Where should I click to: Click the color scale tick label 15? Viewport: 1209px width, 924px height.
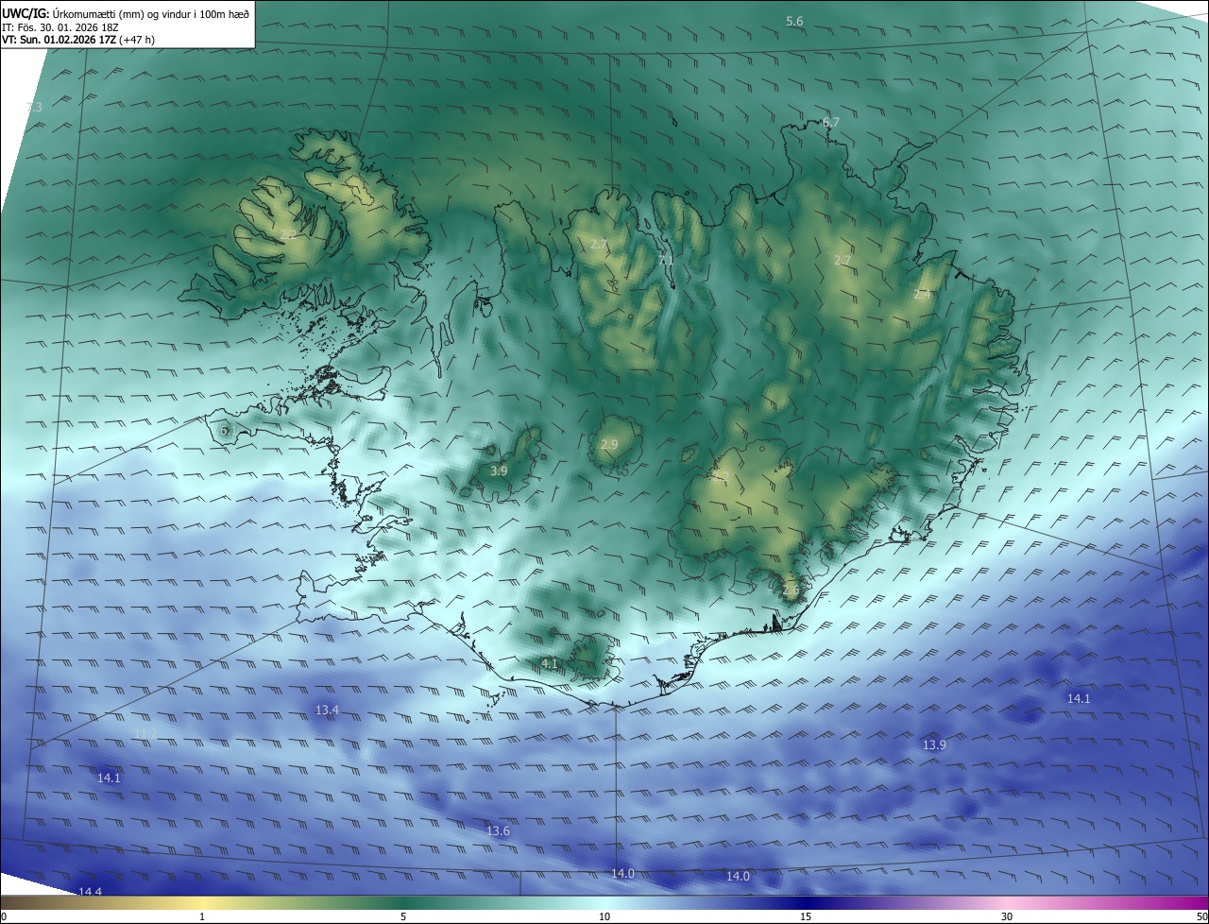[806, 916]
